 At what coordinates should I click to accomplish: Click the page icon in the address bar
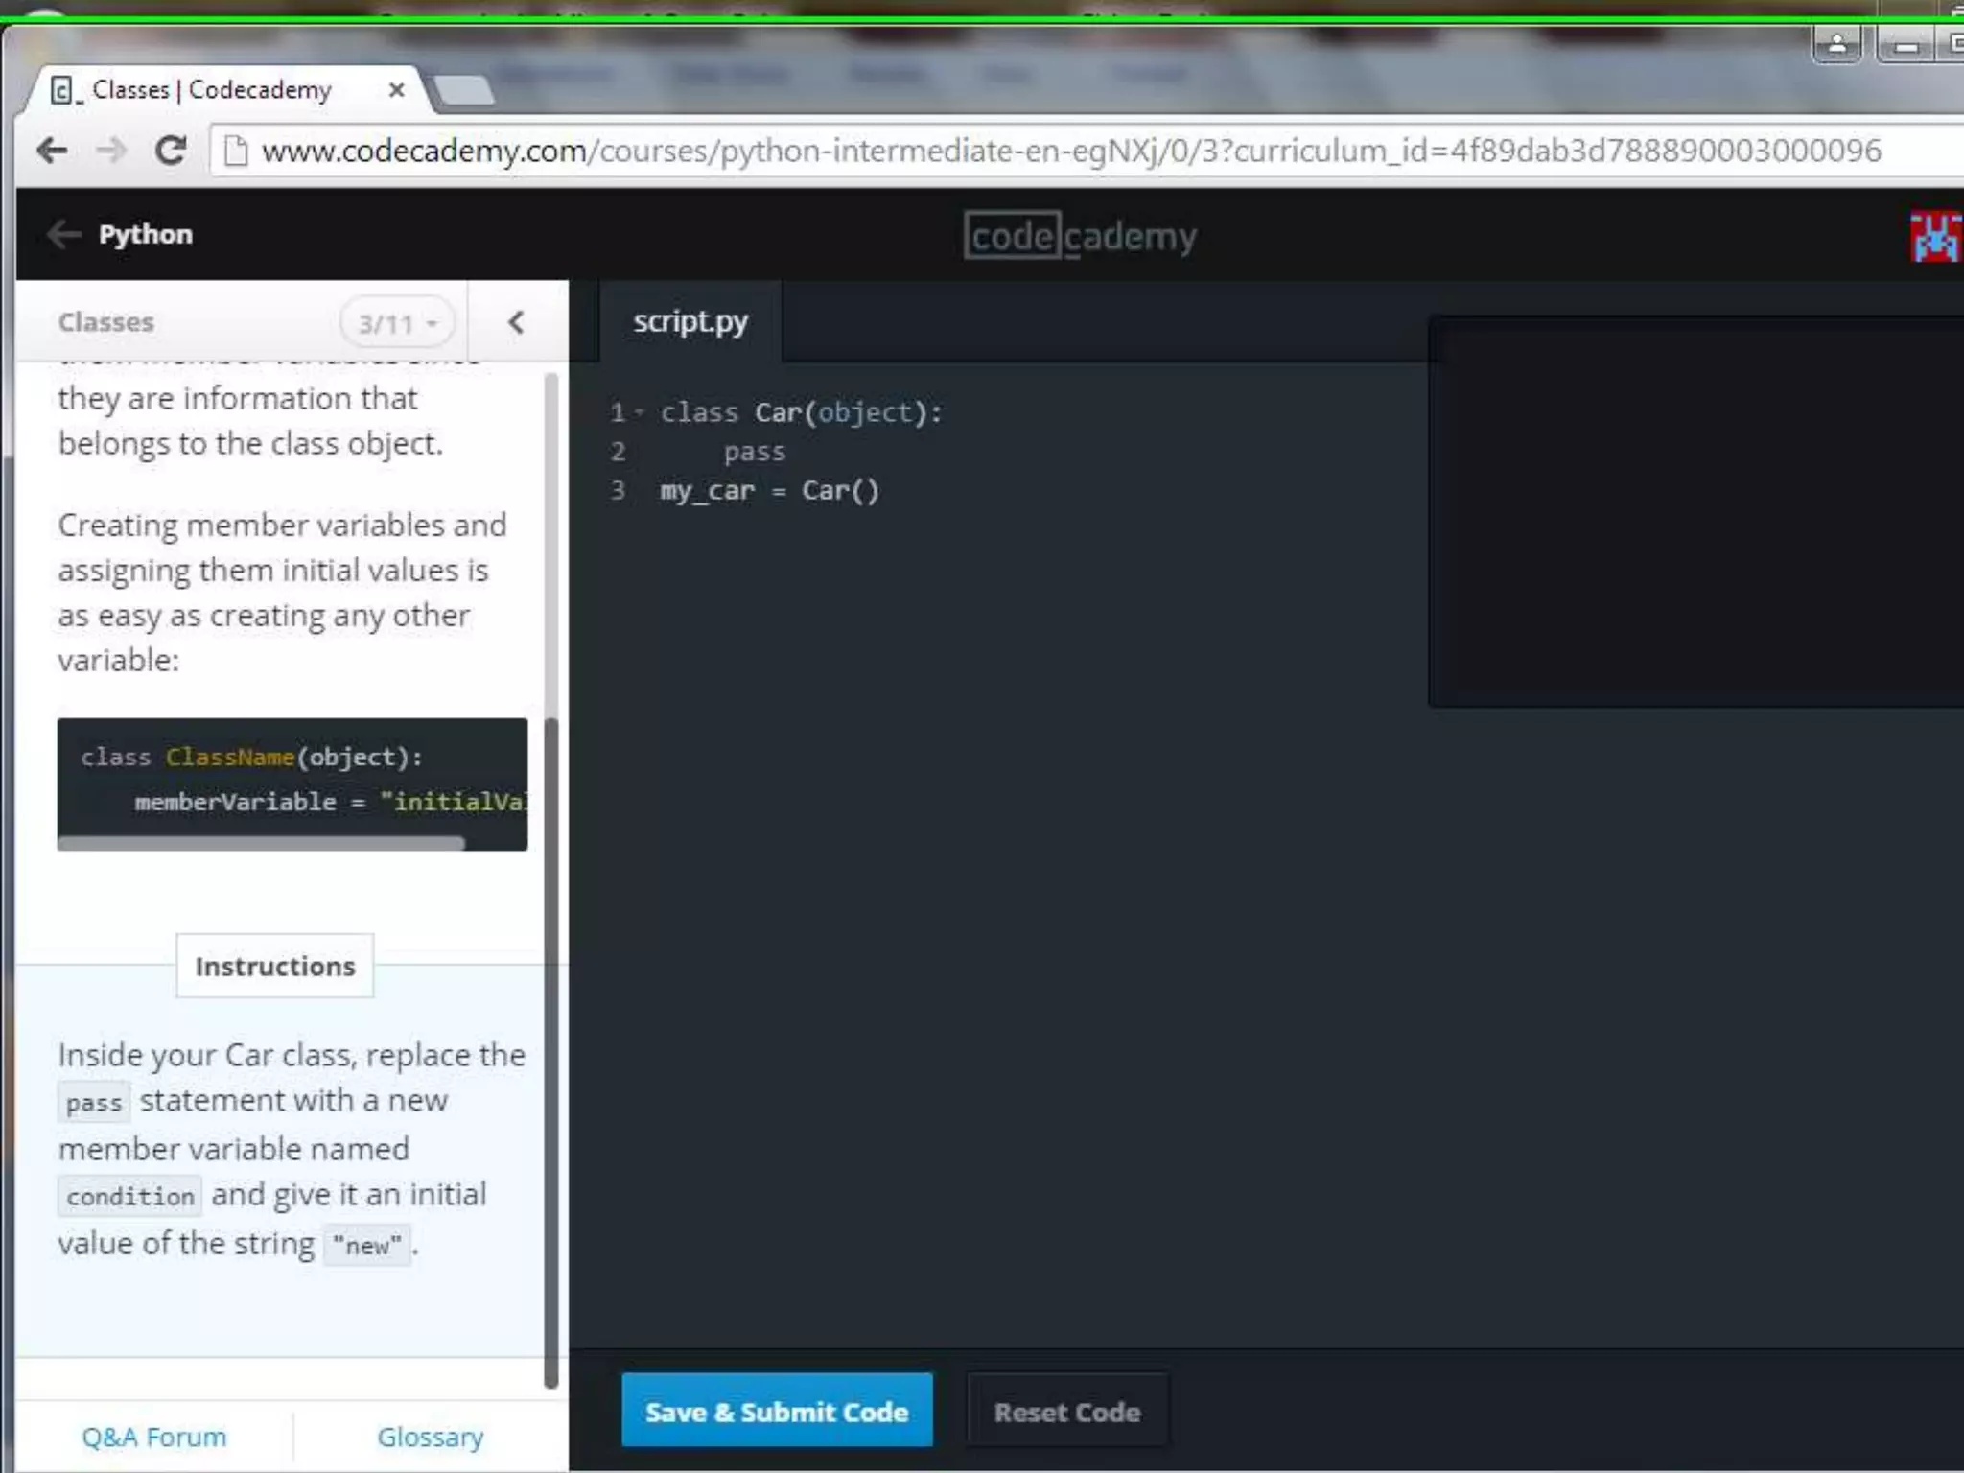pos(235,151)
